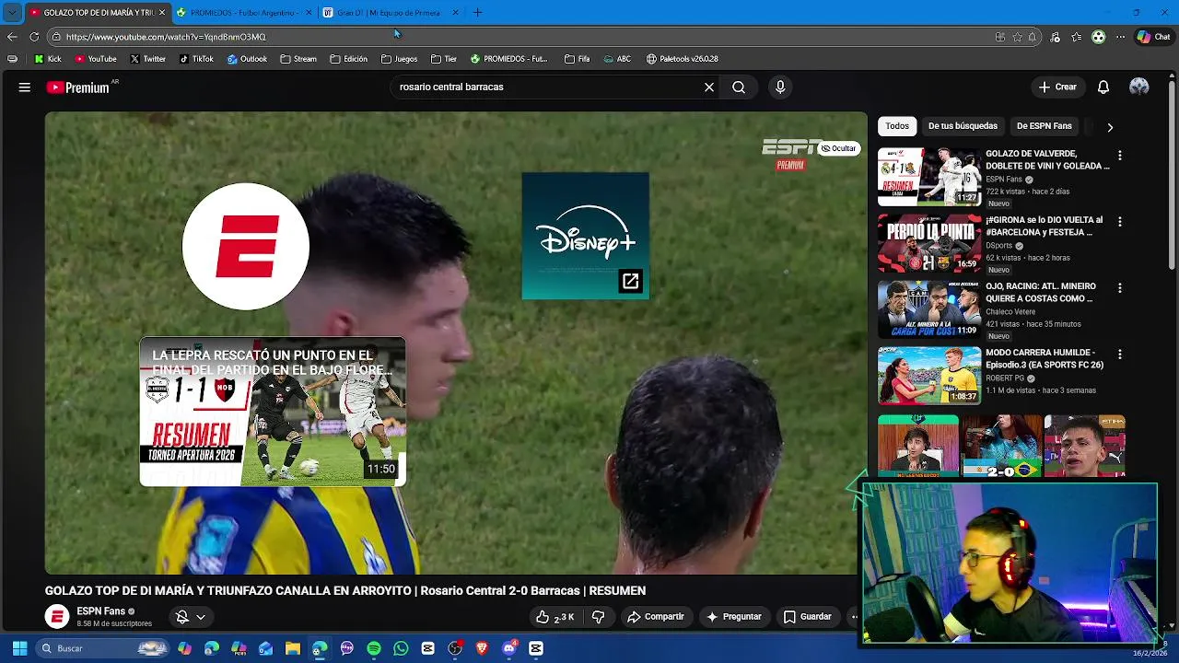The width and height of the screenshot is (1179, 663).
Task: Open the YouTube account avatar menu
Action: [1139, 87]
